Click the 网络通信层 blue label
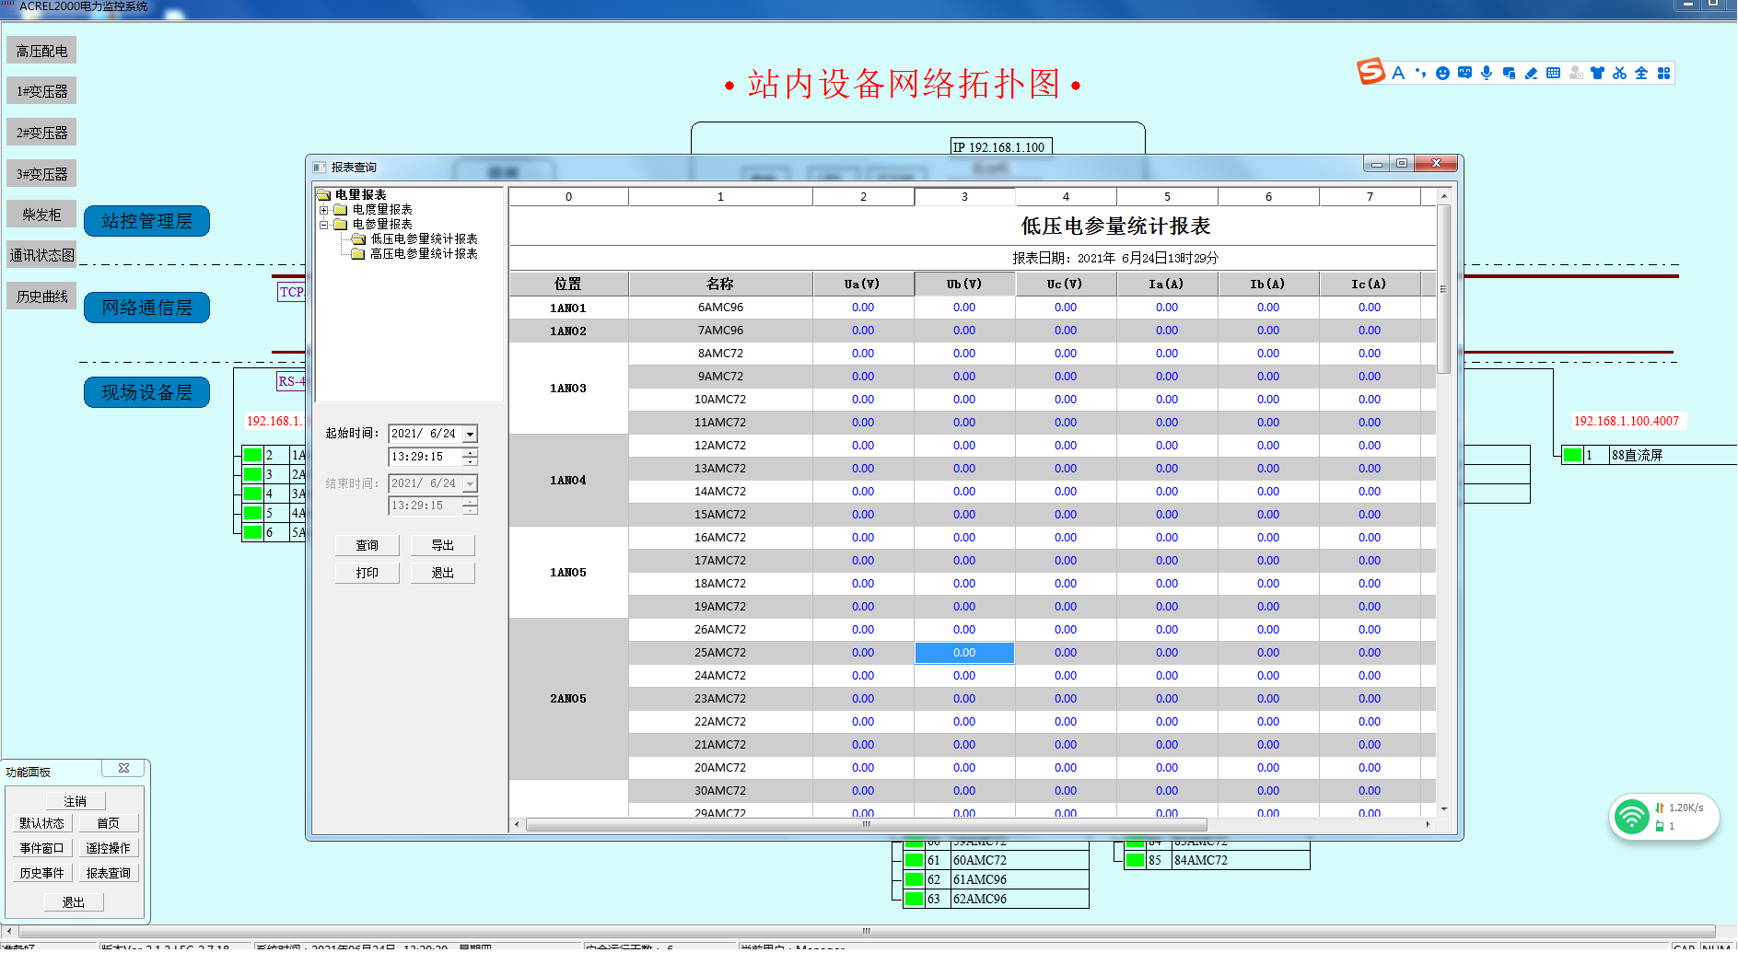Viewport: 1738px width, 953px height. [x=146, y=308]
